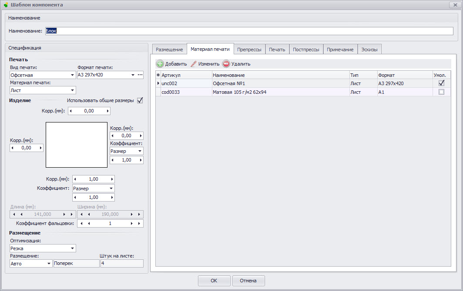Increase right Корр.(мм) value
The width and height of the screenshot is (463, 291).
[x=141, y=136]
